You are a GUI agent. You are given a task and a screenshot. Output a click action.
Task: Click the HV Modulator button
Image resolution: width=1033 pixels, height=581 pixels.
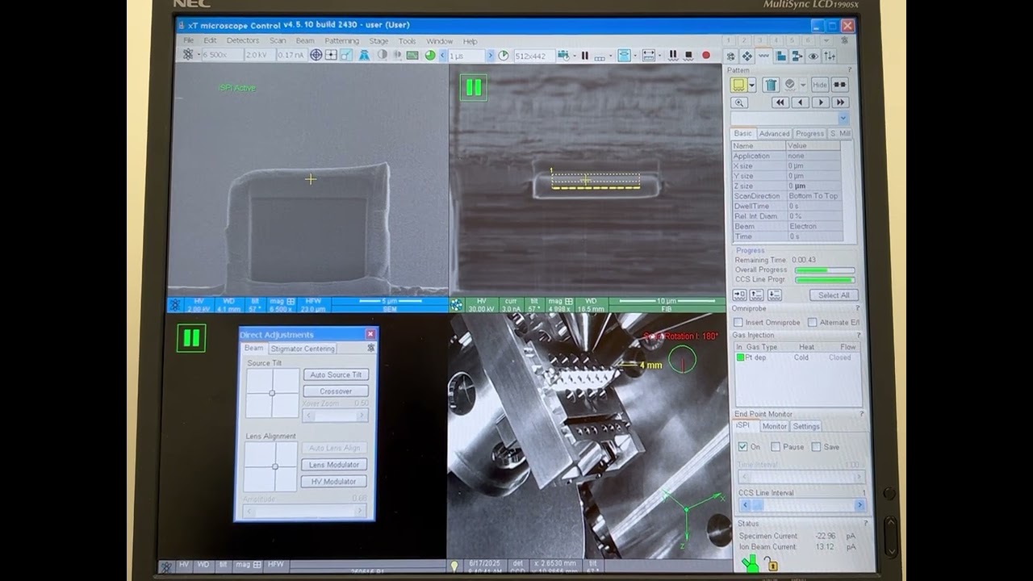coord(334,482)
